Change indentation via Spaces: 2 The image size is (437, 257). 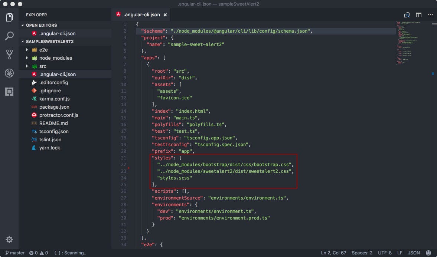(362, 253)
